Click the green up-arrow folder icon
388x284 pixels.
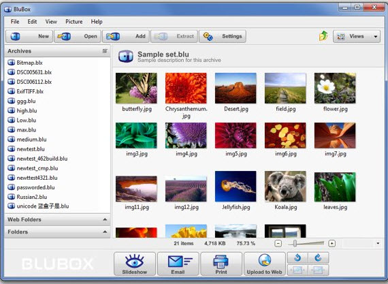(x=323, y=36)
